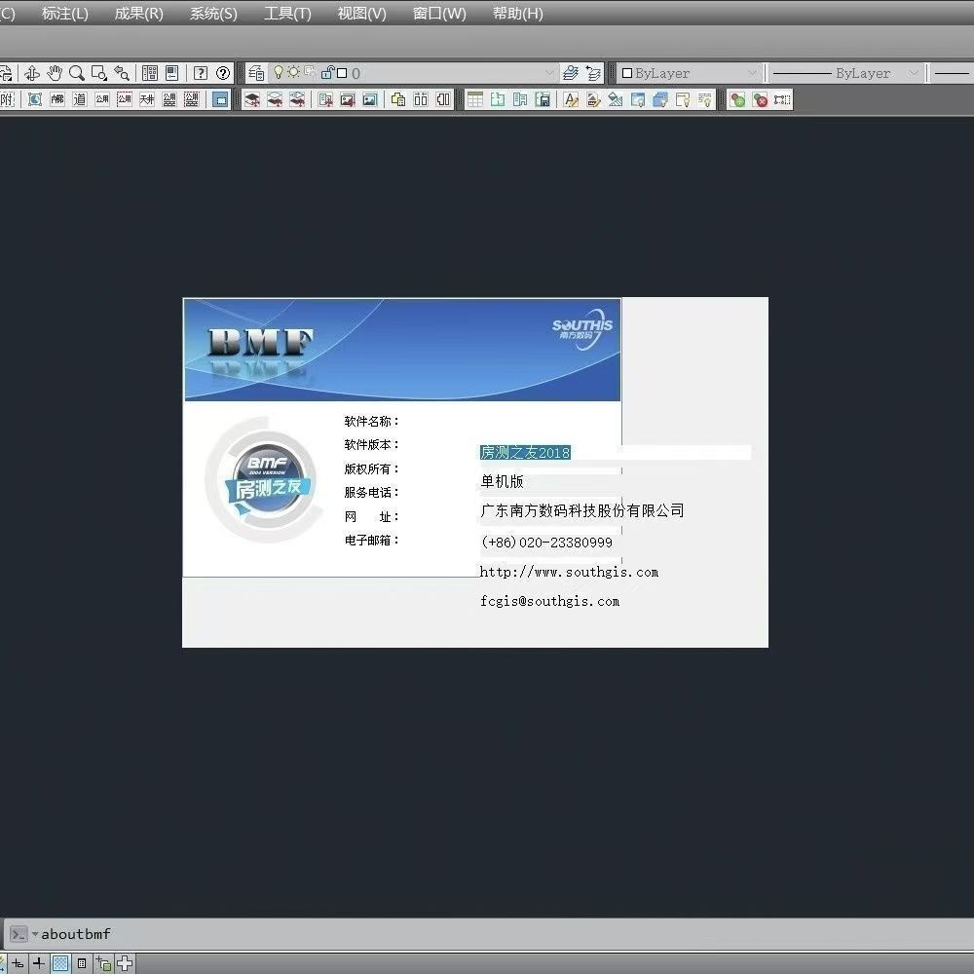Click the first layer stack icon
The image size is (974, 974).
pyautogui.click(x=251, y=99)
